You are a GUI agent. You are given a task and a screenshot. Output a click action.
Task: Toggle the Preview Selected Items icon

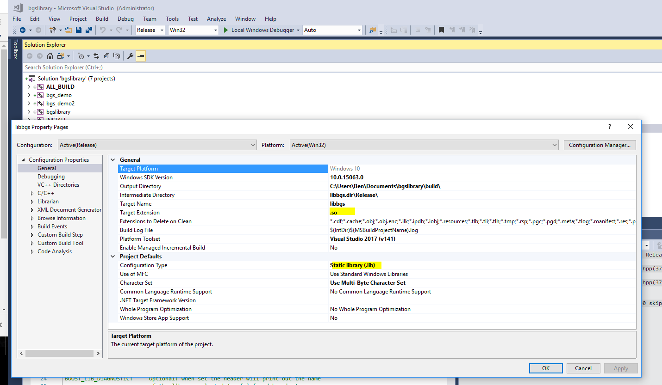click(x=141, y=56)
